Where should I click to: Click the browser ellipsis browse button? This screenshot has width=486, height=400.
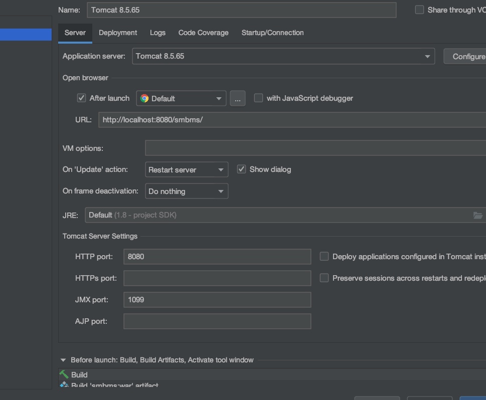pos(238,99)
